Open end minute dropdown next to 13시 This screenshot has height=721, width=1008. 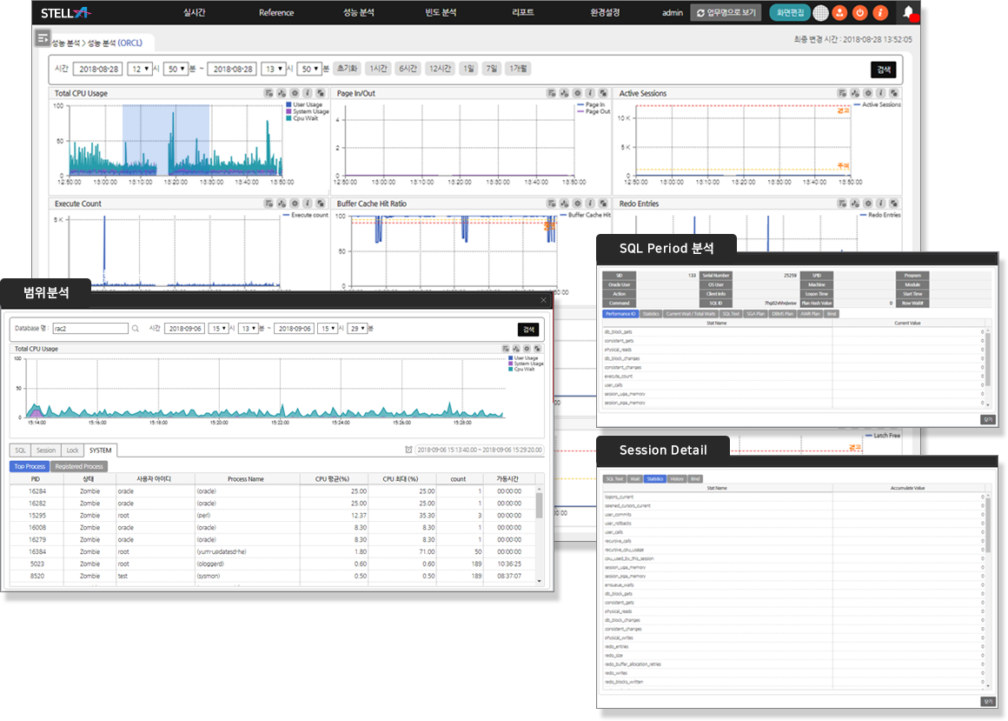[309, 69]
